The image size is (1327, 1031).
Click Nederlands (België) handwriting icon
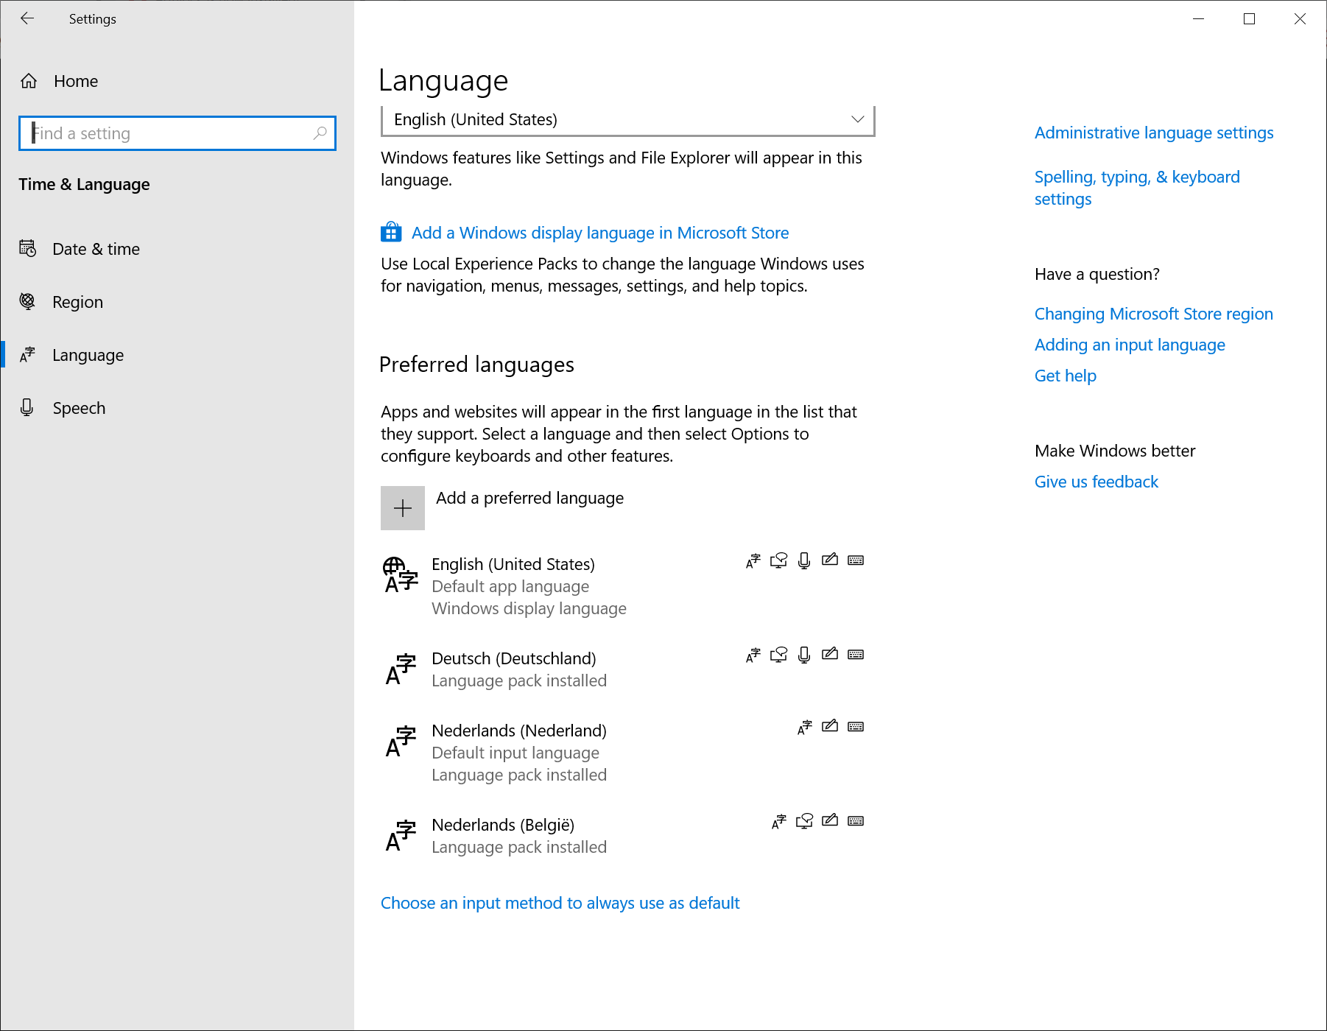click(x=830, y=820)
